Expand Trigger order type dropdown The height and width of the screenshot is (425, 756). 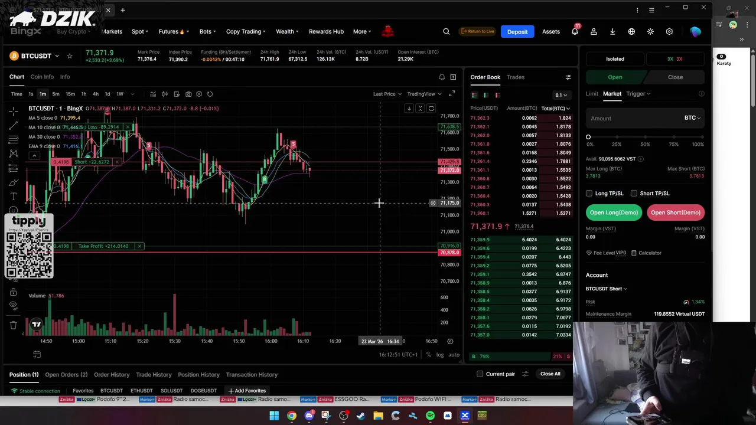coord(638,93)
